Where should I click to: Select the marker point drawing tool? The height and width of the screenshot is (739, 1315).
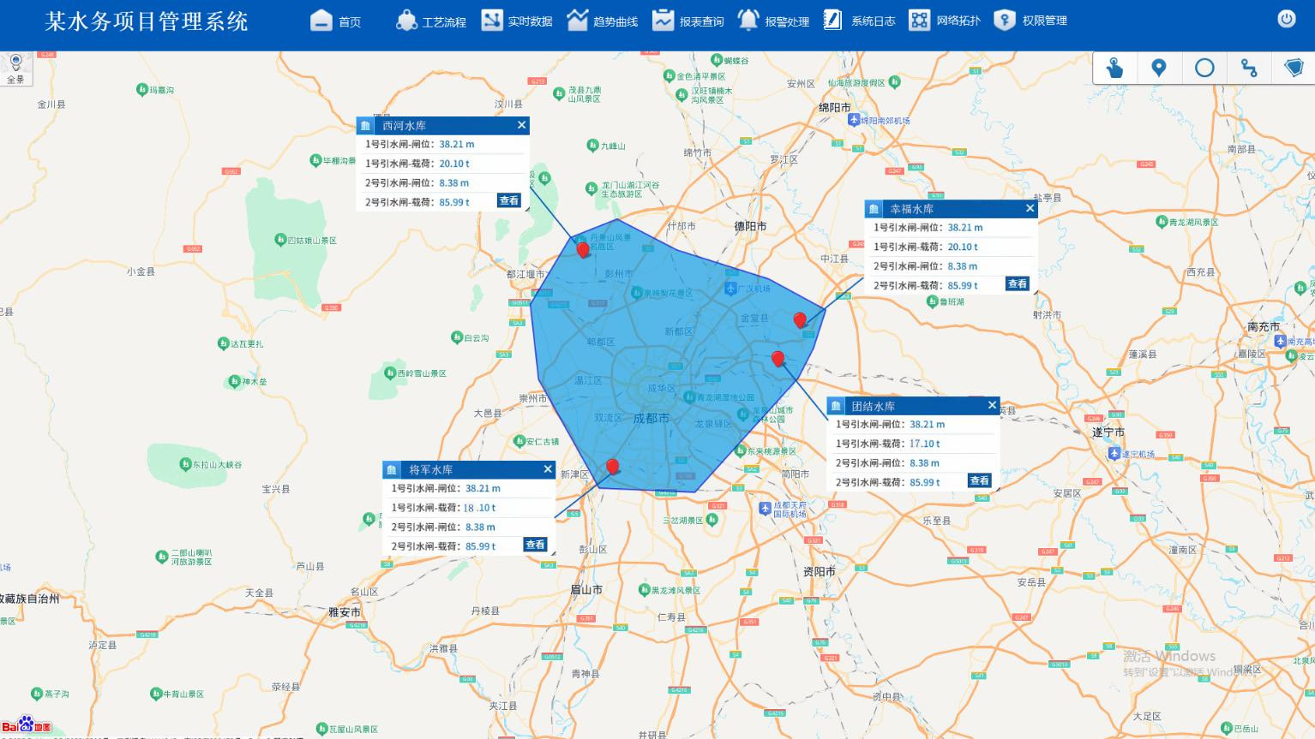pos(1159,69)
